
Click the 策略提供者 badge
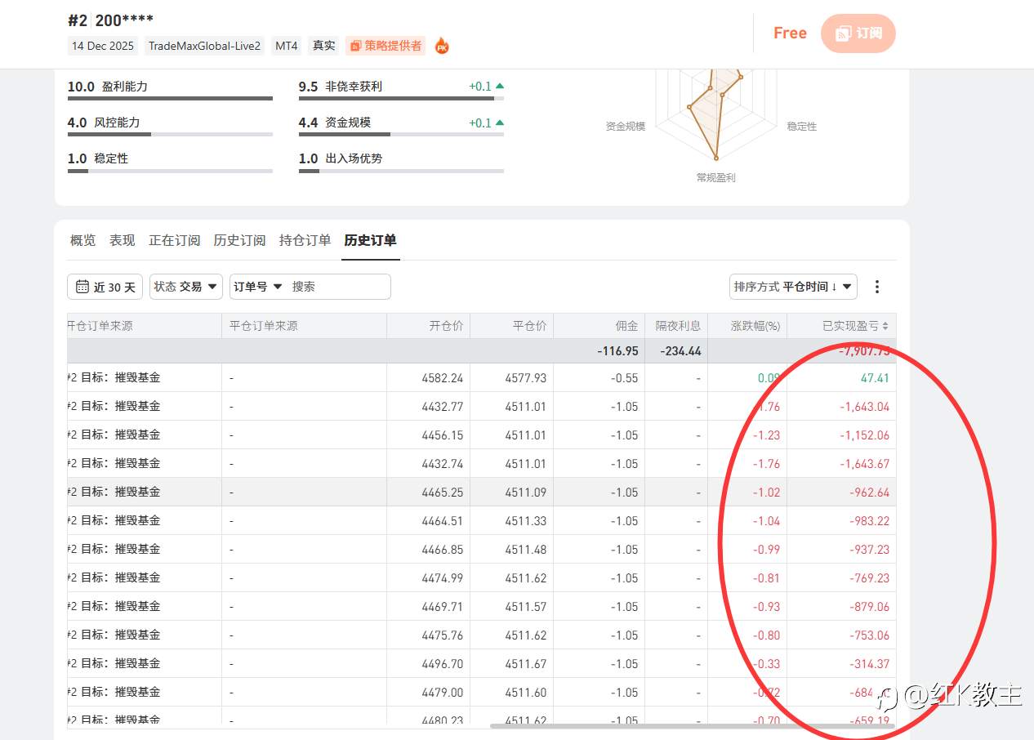pos(386,46)
